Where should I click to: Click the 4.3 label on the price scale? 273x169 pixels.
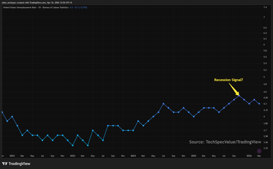(x=265, y=104)
